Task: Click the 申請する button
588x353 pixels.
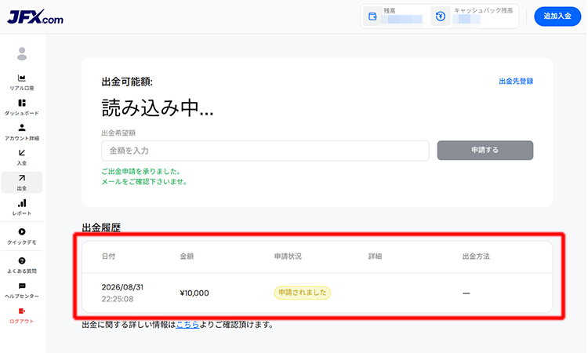Action: point(485,150)
